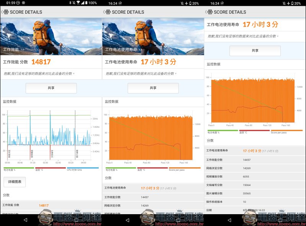This screenshot has width=306, height=226.
Task: Tap the large orange 14817 score
Action: click(41, 62)
